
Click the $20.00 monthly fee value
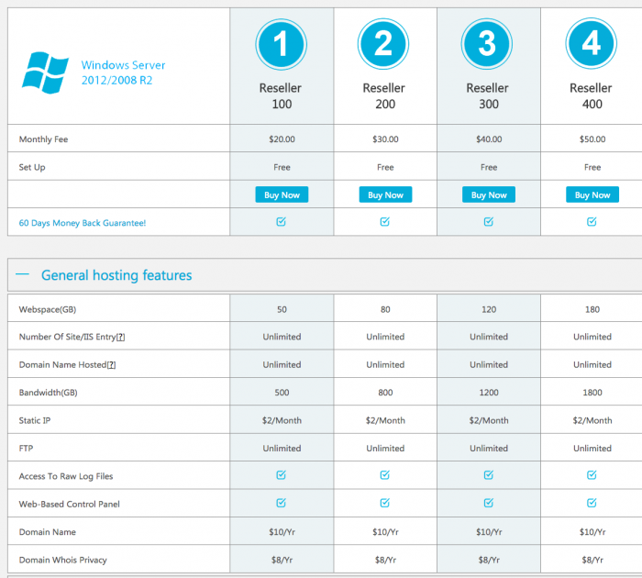click(282, 139)
